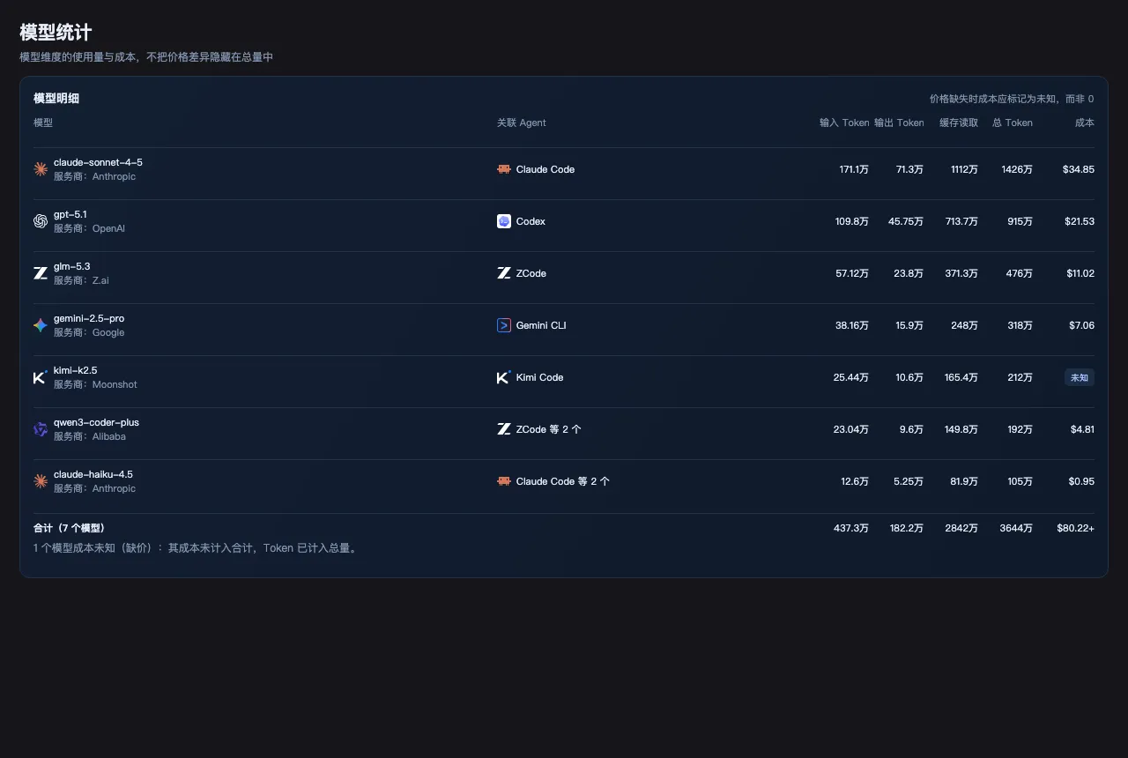
Task: Click the 3644万 total token sum
Action: point(1016,528)
